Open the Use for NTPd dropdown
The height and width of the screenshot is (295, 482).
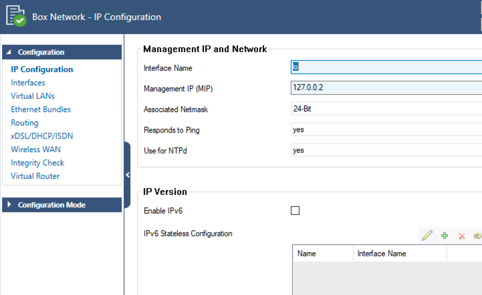(x=386, y=150)
